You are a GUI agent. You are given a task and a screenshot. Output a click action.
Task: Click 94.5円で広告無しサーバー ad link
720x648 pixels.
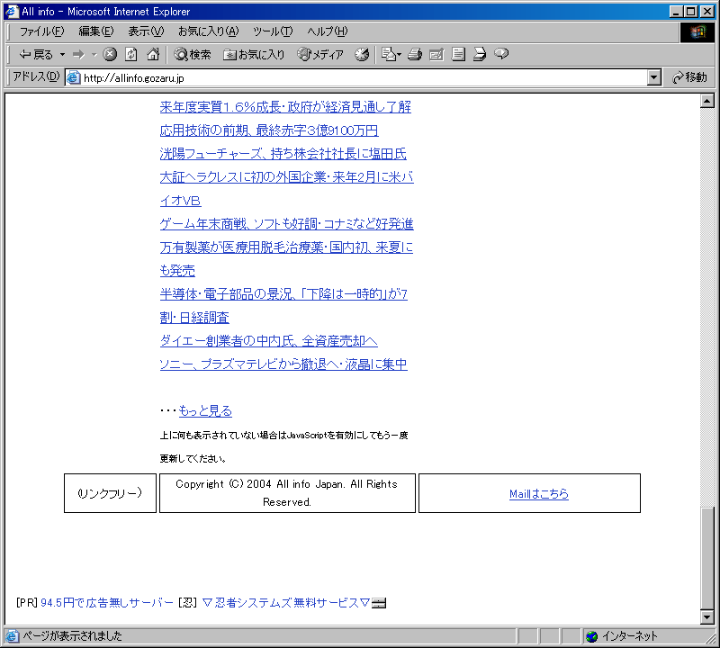pyautogui.click(x=107, y=602)
